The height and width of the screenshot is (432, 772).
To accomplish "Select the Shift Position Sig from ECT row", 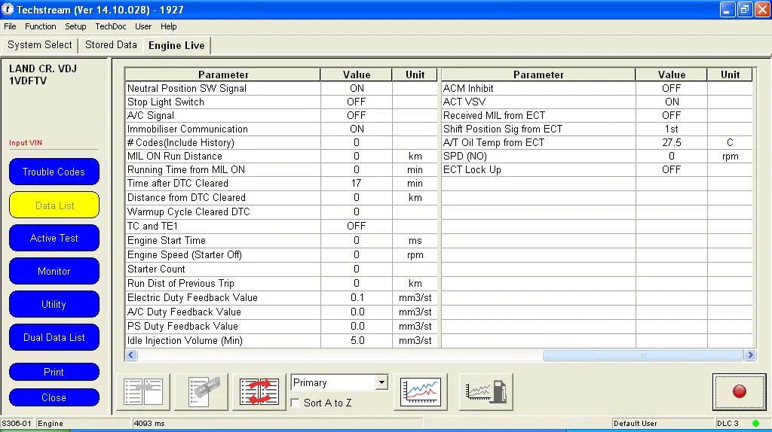I will (x=597, y=129).
